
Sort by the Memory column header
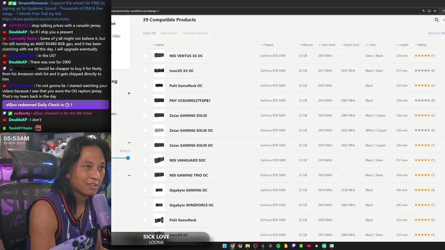point(306,45)
